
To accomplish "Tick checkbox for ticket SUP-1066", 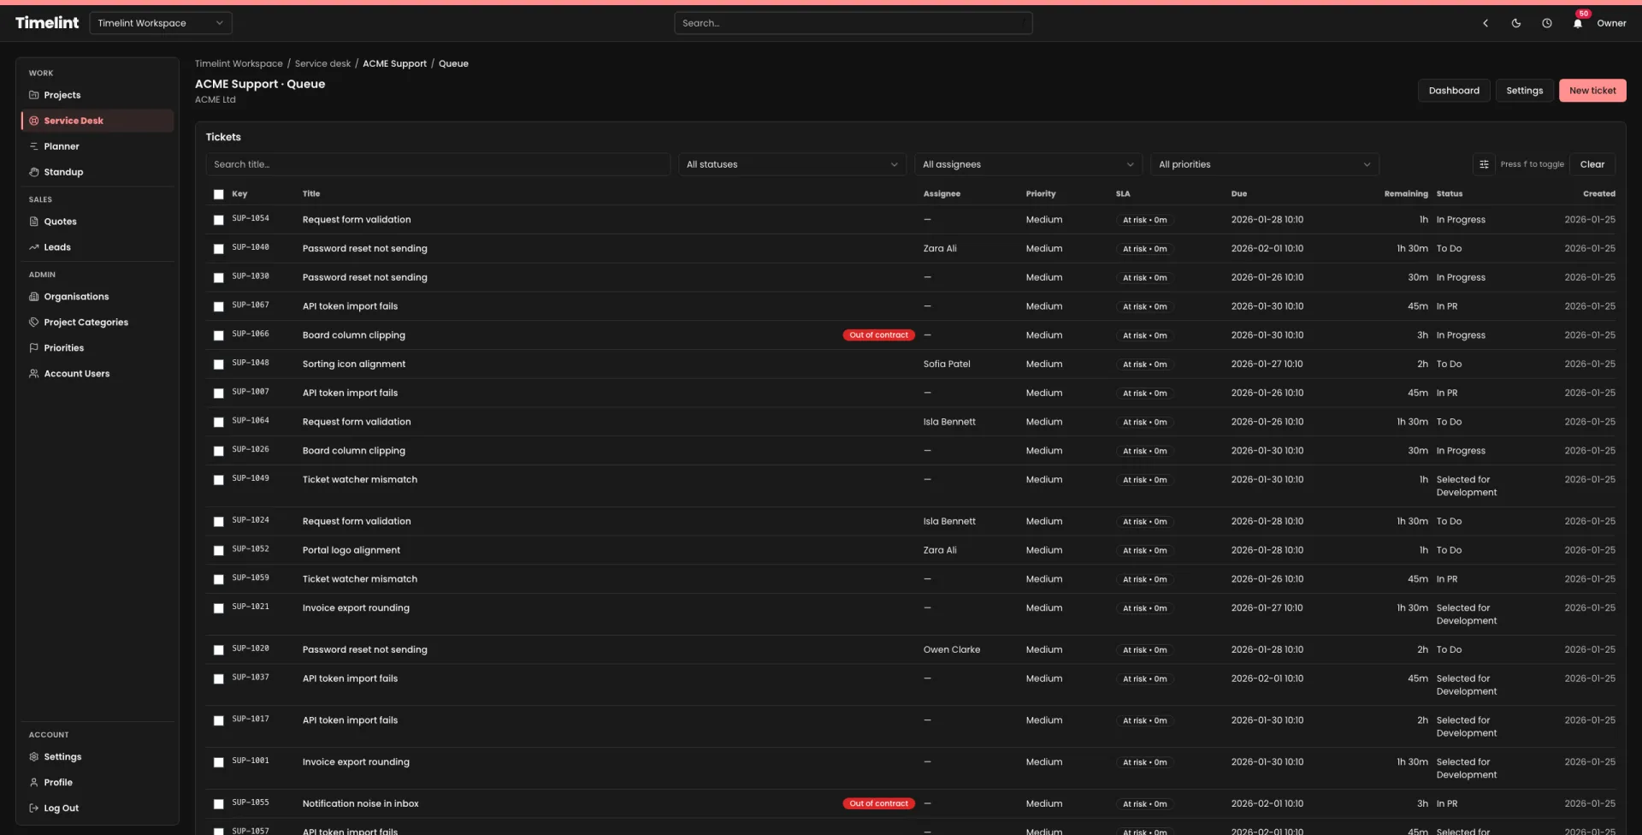I will [x=219, y=335].
